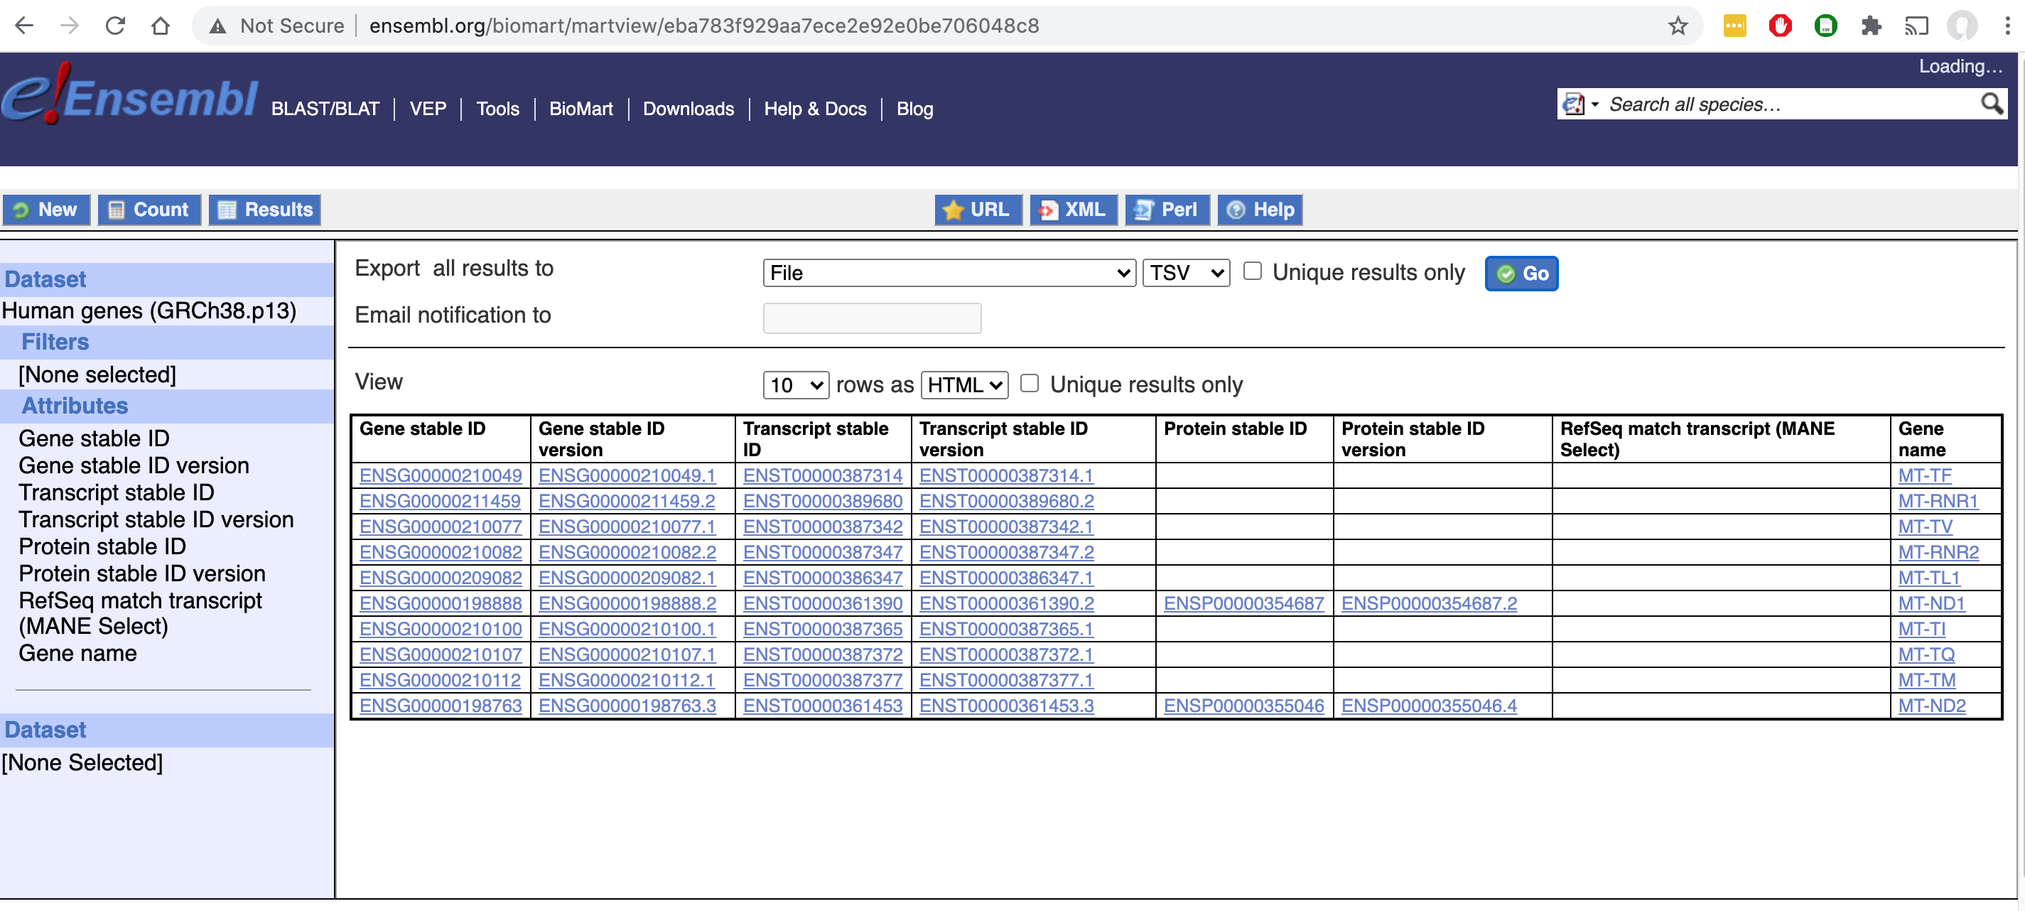Click the browser forward arrow

tap(69, 26)
